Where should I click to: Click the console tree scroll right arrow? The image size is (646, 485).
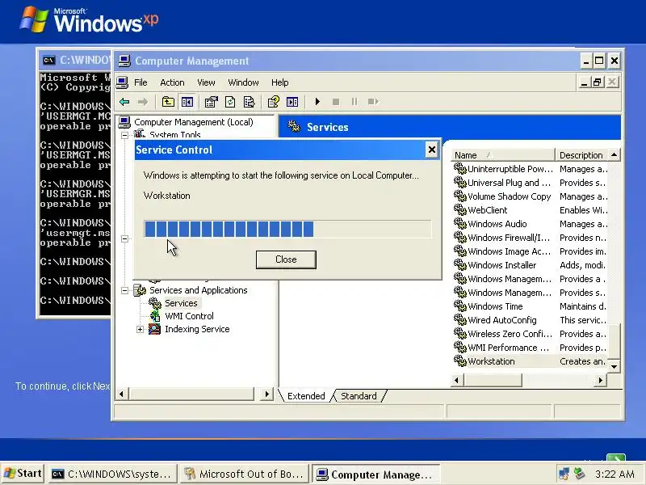point(267,394)
